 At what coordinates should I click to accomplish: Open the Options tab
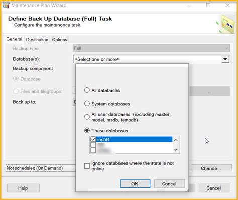coord(60,40)
